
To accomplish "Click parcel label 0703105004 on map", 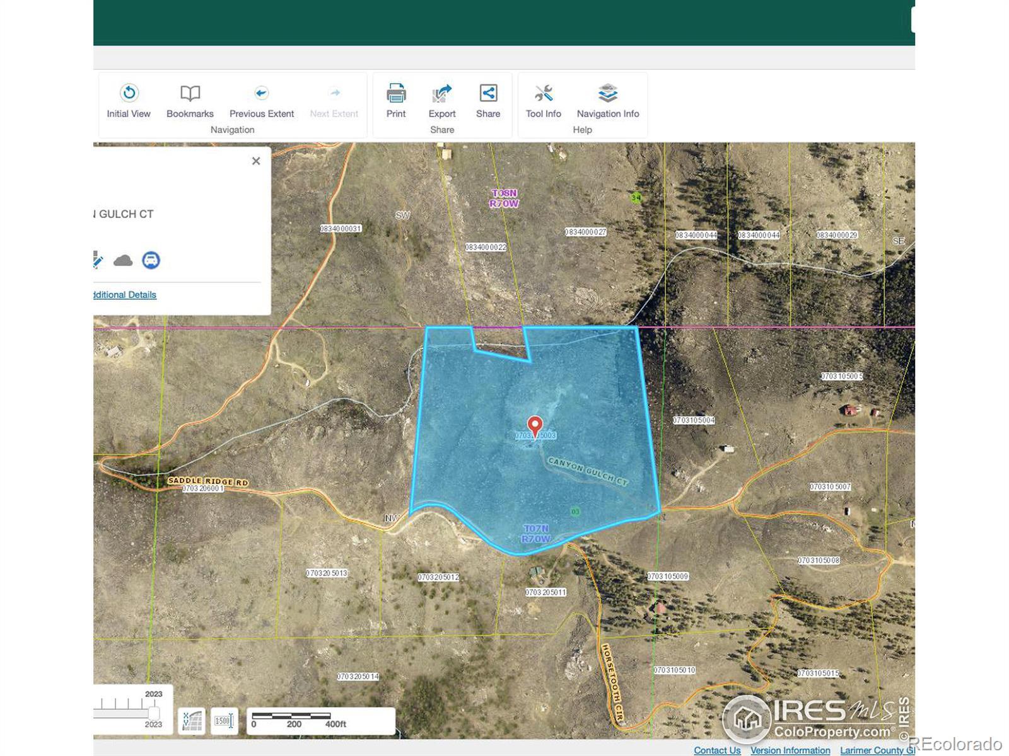I will point(694,420).
